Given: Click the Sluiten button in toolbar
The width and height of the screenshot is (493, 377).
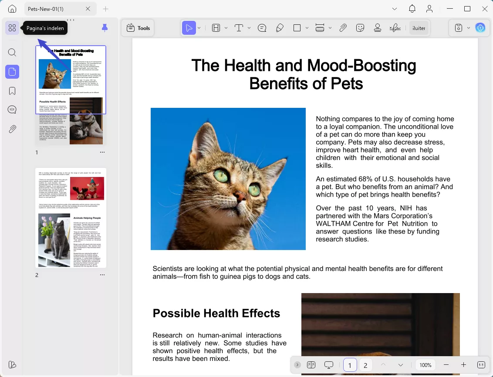Looking at the screenshot, I should 419,28.
